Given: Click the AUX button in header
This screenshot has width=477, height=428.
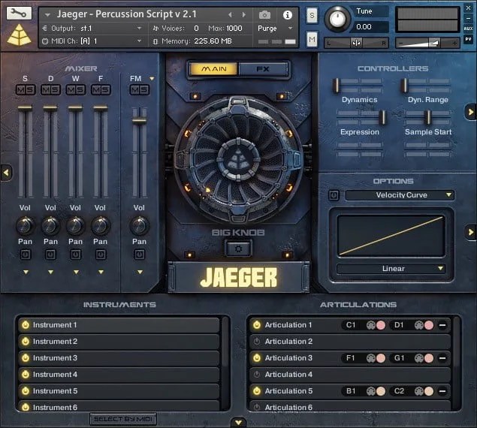Looking at the screenshot, I should pos(469,29).
